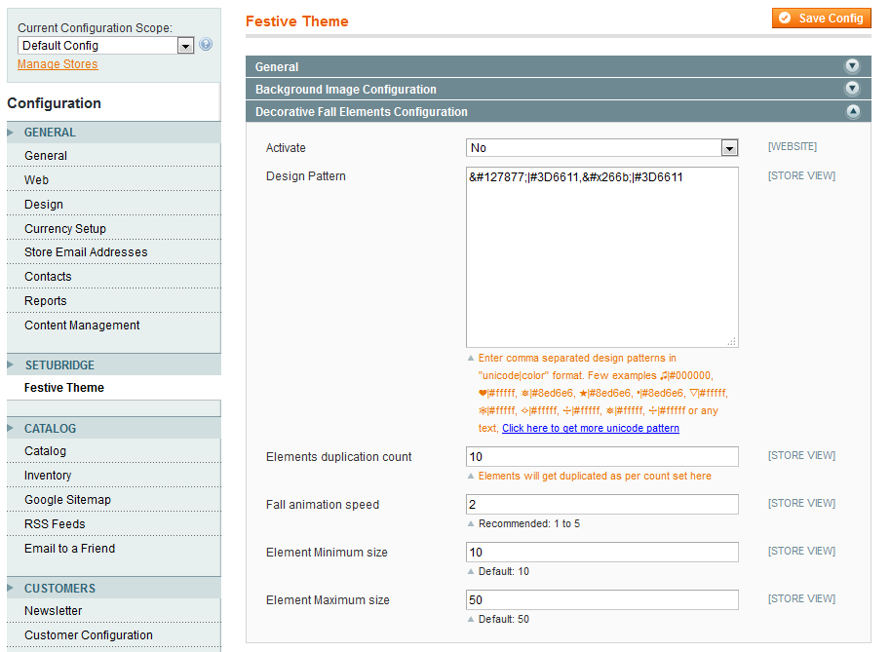The height and width of the screenshot is (652, 891).
Task: Click the Element Maximum size field
Action: (x=601, y=600)
